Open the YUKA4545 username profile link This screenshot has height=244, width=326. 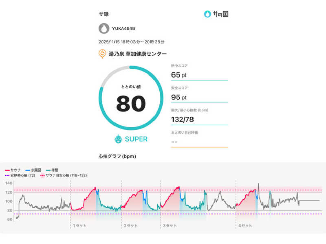(x=123, y=28)
